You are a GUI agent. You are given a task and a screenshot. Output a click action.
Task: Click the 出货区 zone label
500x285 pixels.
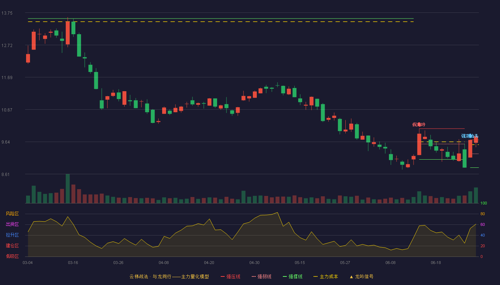[12, 224]
